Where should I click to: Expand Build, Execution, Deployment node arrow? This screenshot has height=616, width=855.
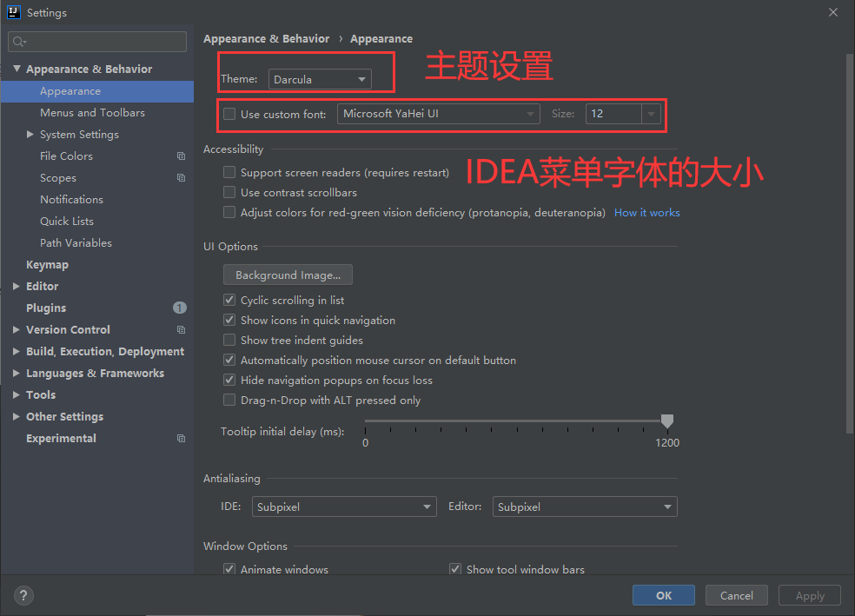17,352
